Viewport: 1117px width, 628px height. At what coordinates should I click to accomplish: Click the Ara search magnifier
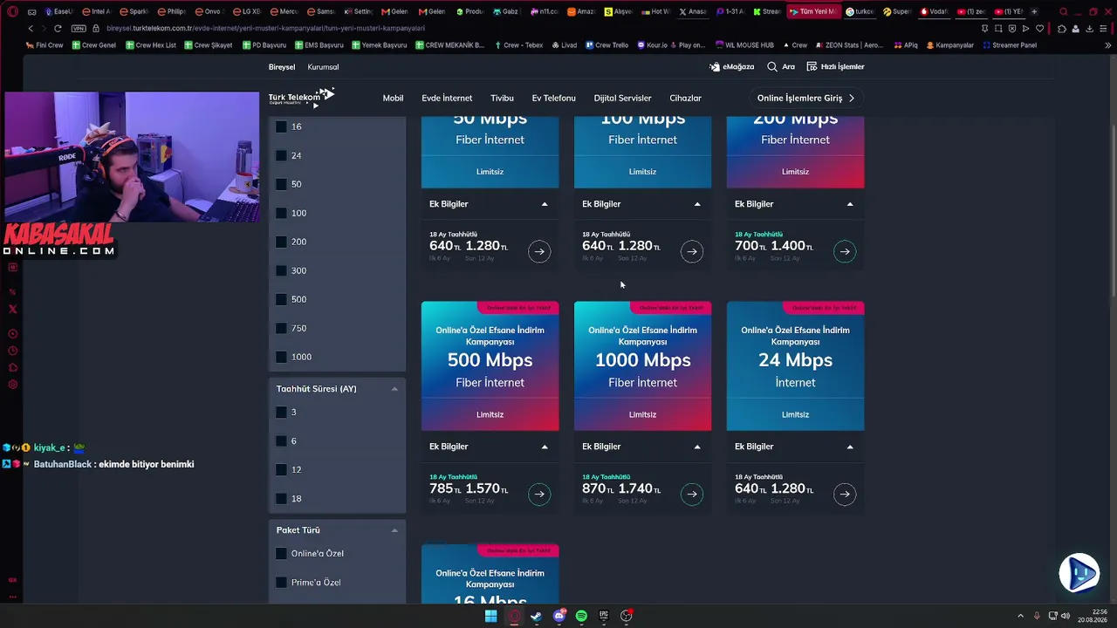pyautogui.click(x=772, y=66)
